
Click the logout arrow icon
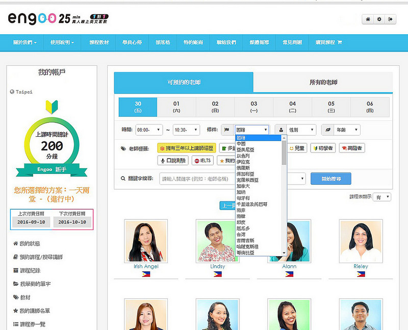[391, 19]
